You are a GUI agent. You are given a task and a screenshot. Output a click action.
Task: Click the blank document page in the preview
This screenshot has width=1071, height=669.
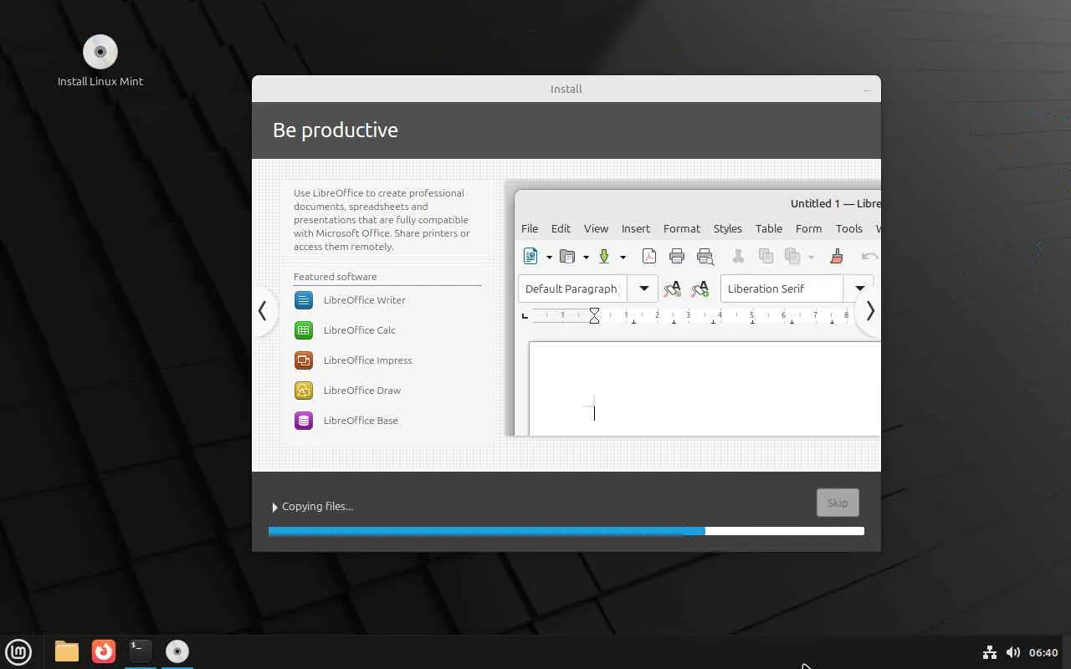coord(705,389)
